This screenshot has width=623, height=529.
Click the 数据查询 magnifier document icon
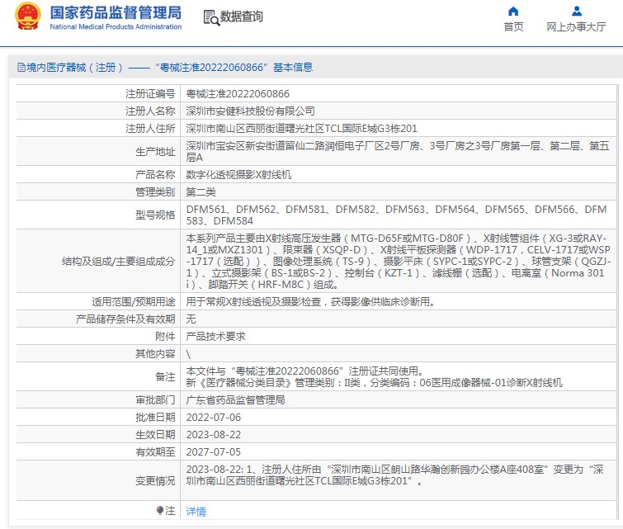(210, 17)
